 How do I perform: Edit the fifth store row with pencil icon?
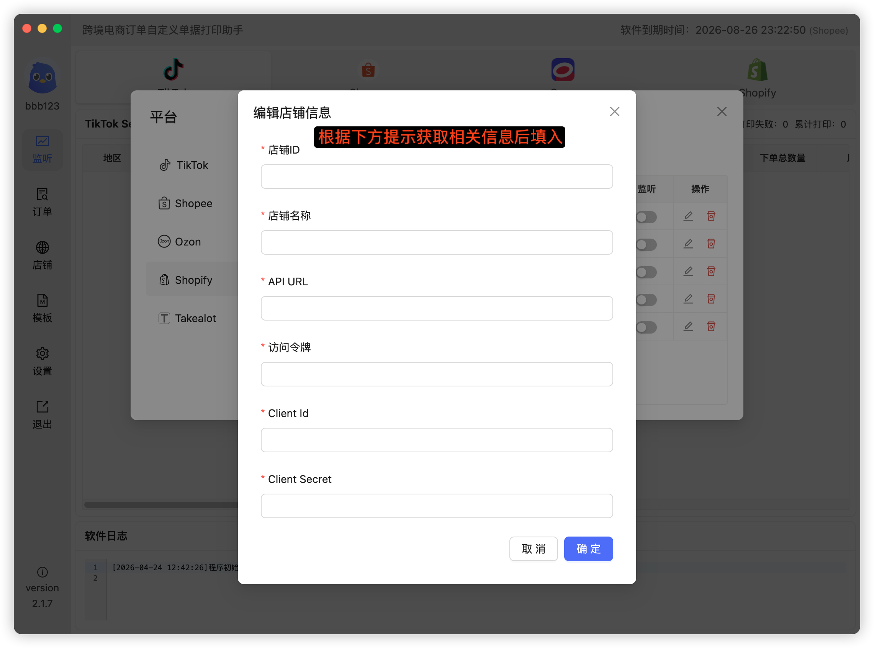click(688, 326)
